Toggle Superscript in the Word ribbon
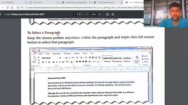Image resolution: width=188 pixels, height=105 pixels. pyautogui.click(x=60, y=62)
